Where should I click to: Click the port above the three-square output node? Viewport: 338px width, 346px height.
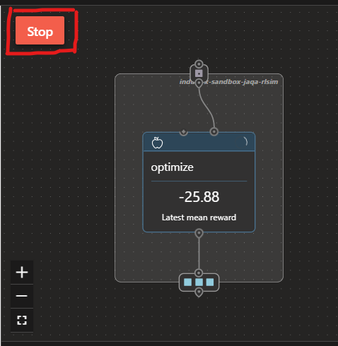199,273
